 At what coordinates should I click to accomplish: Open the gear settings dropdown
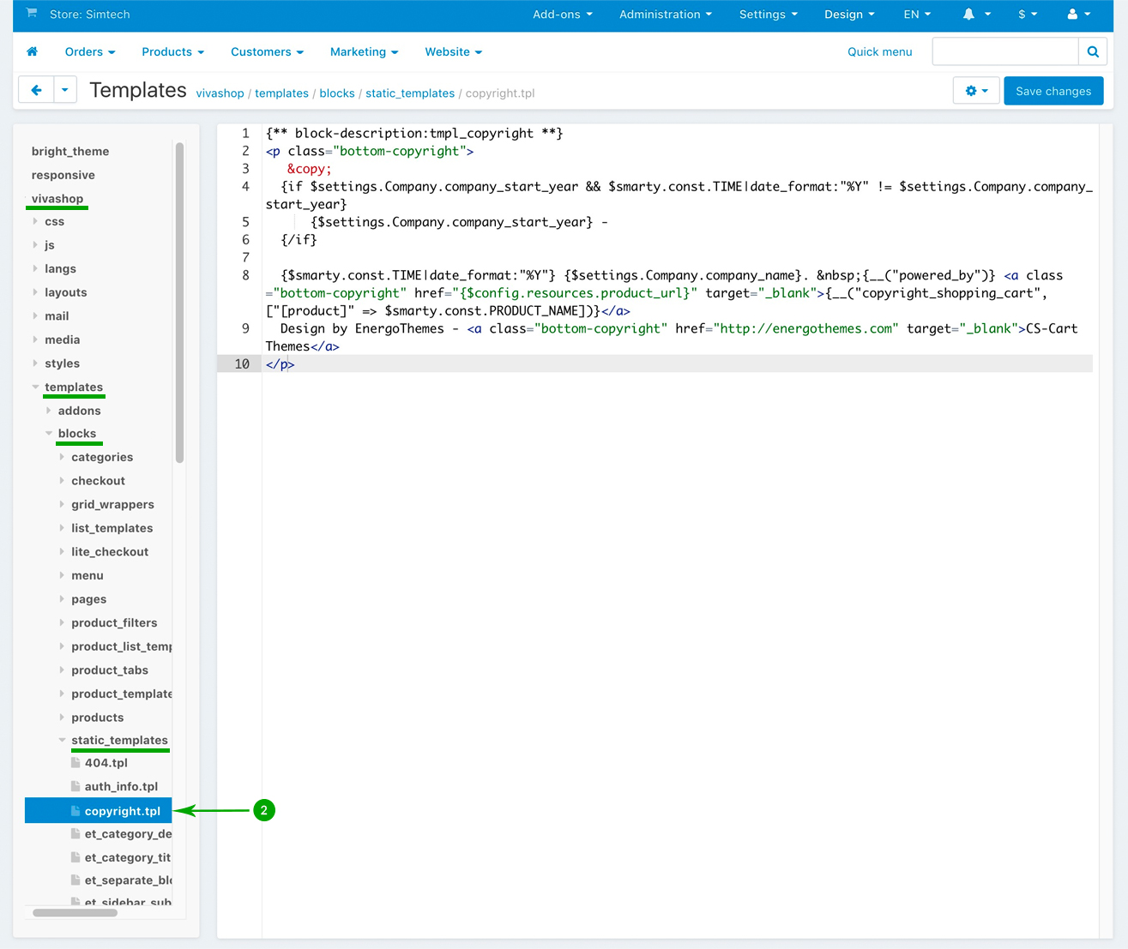coord(976,91)
